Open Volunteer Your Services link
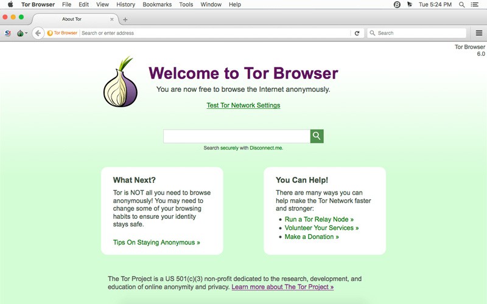 321,227
